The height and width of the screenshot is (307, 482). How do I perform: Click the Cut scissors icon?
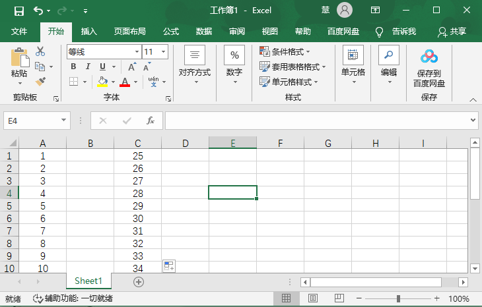[40, 51]
